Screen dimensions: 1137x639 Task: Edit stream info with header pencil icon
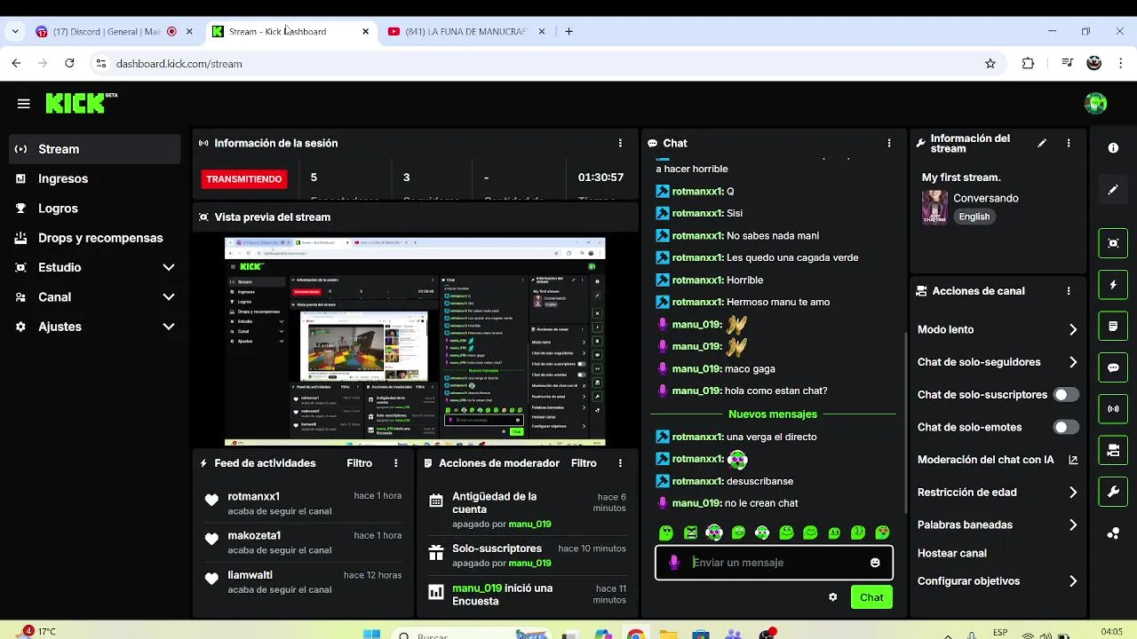(1042, 143)
